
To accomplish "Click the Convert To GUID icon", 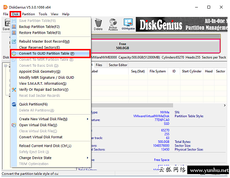I will [14, 54].
